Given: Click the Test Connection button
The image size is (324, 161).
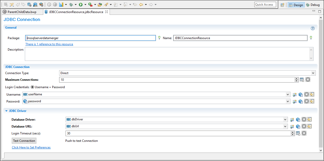Looking at the screenshot, I should pyautogui.click(x=24, y=141).
